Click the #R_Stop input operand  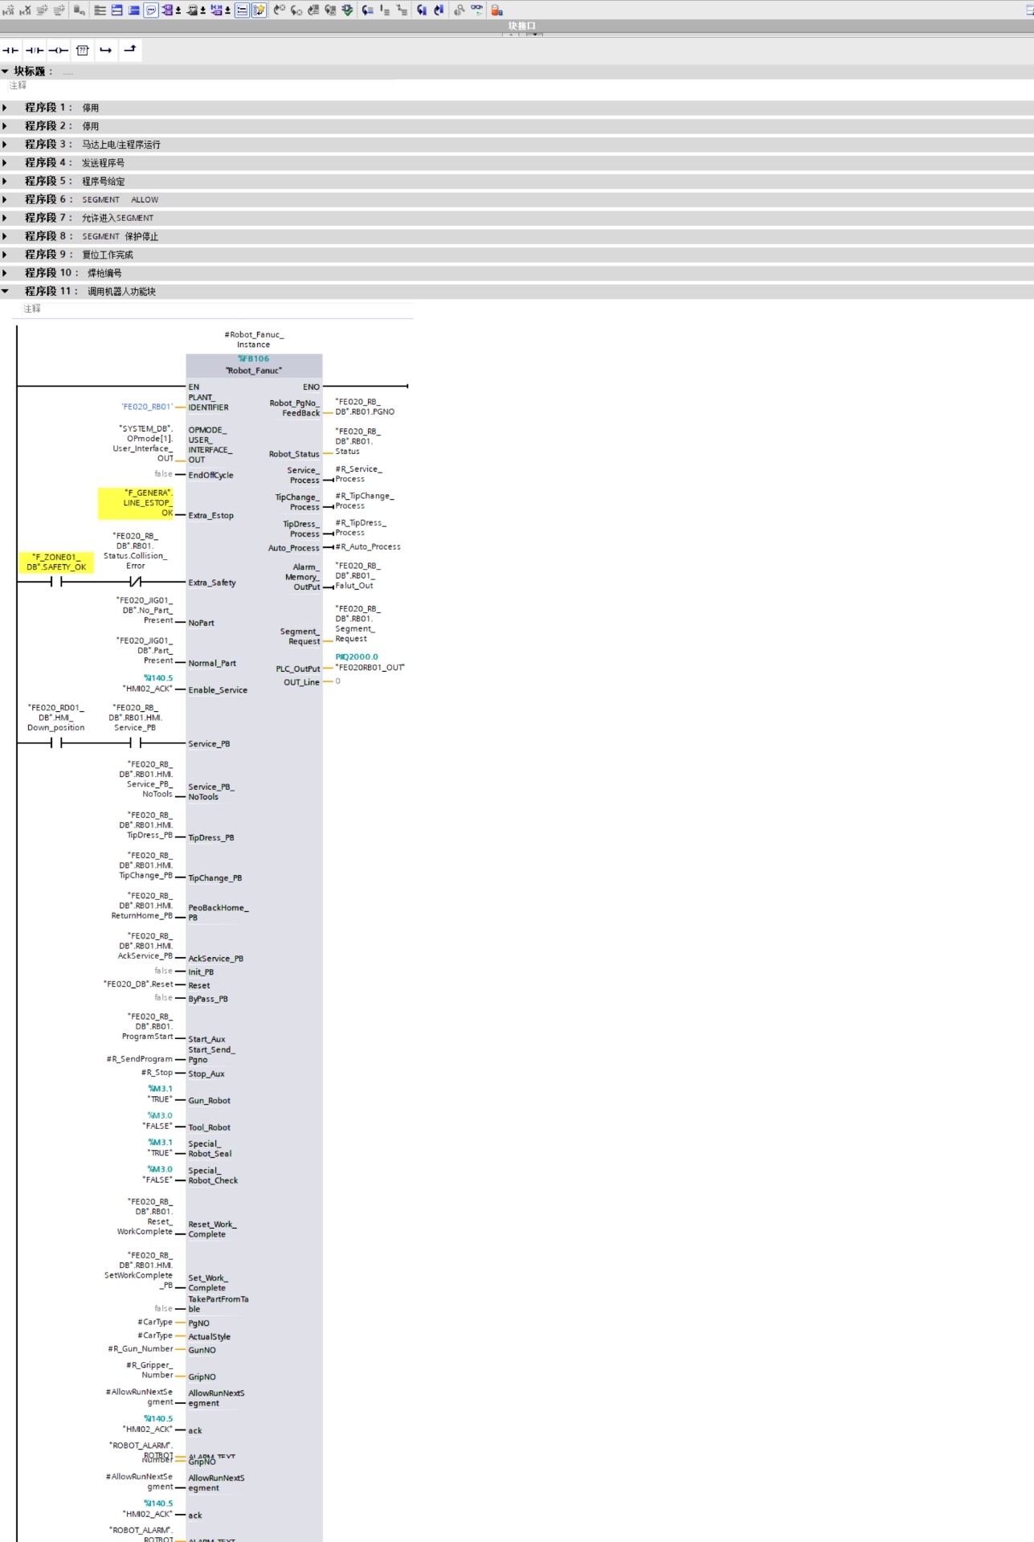(x=157, y=1073)
